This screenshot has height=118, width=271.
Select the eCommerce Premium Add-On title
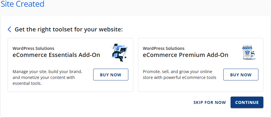pos(185,55)
